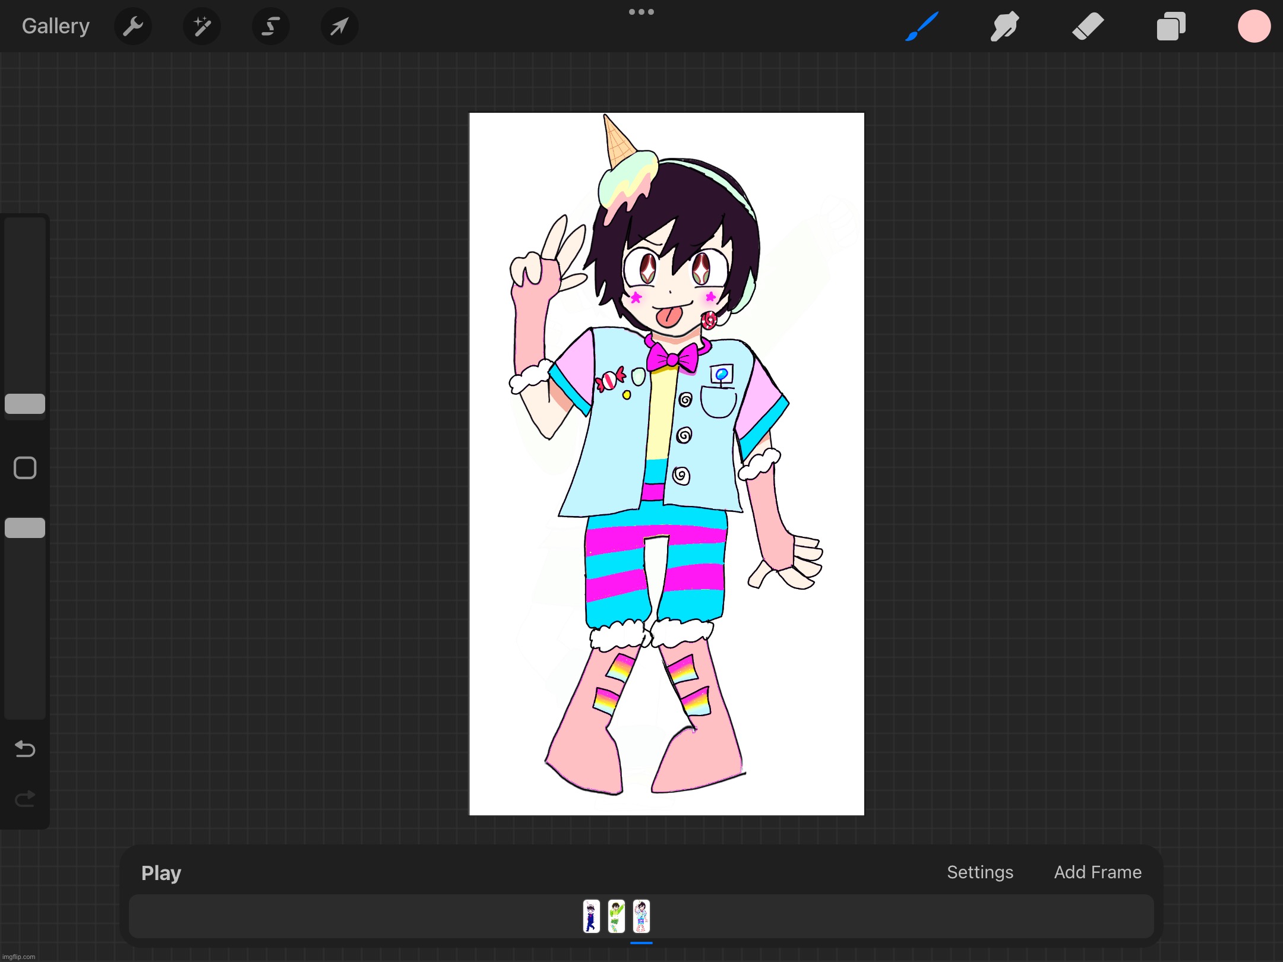The height and width of the screenshot is (962, 1283).
Task: Open the pink active color swatch
Action: pos(1254,26)
